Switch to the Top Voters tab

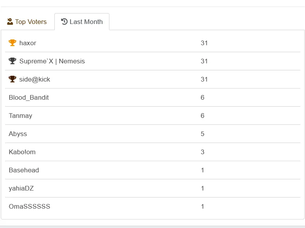pos(27,22)
